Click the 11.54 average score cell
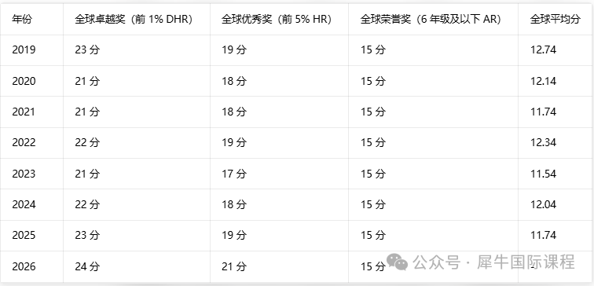The width and height of the screenshot is (594, 286). coord(543,174)
